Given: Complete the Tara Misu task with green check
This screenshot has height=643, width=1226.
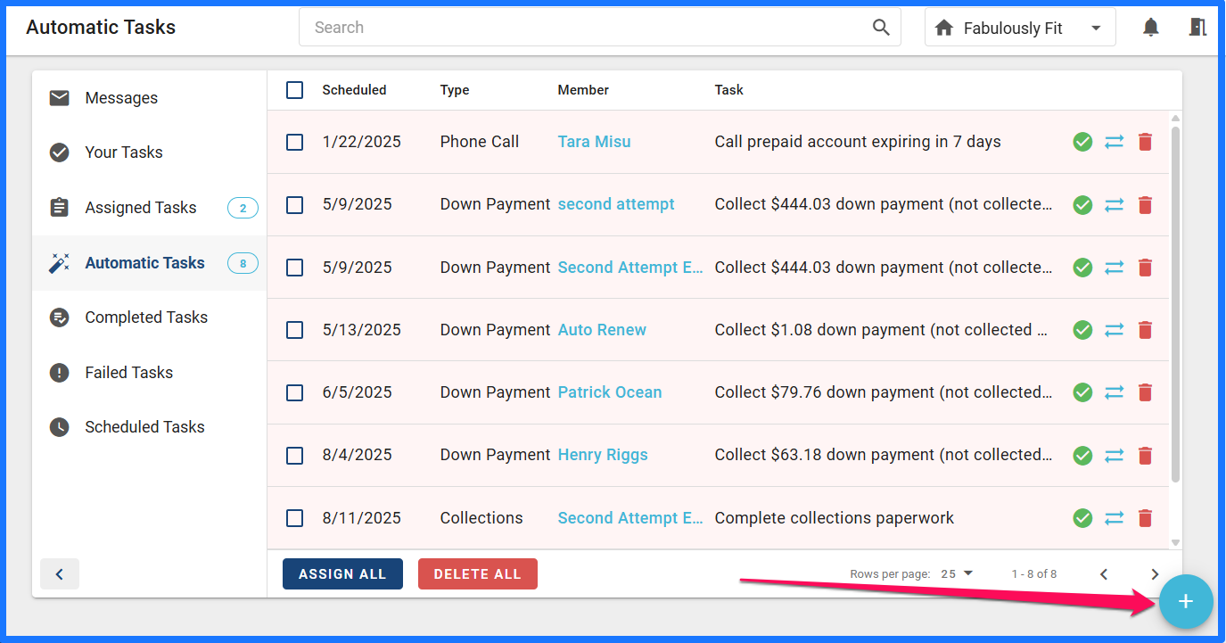Looking at the screenshot, I should tap(1082, 142).
